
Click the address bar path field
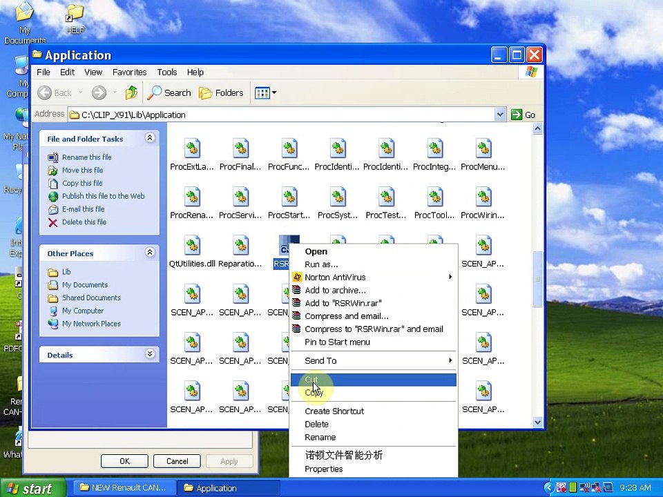point(281,115)
